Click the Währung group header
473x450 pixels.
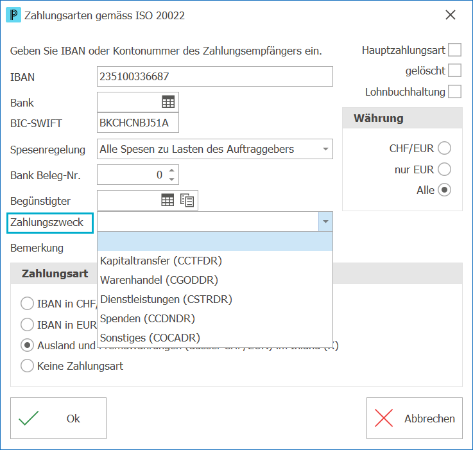[402, 118]
